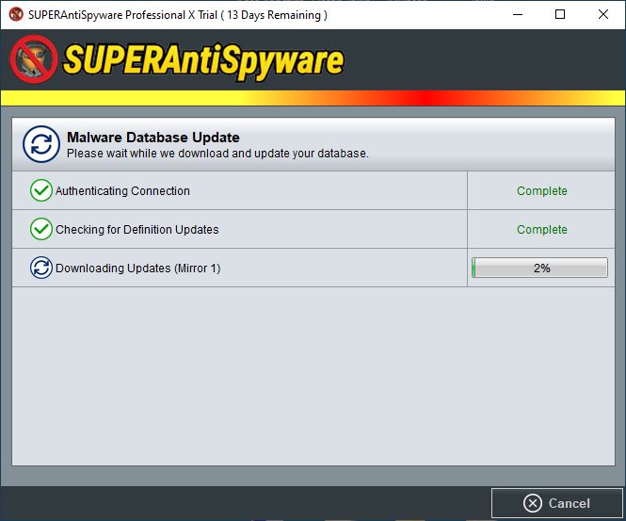Minimize the SUPERAntiSpyware window
626x521 pixels.
coord(518,14)
